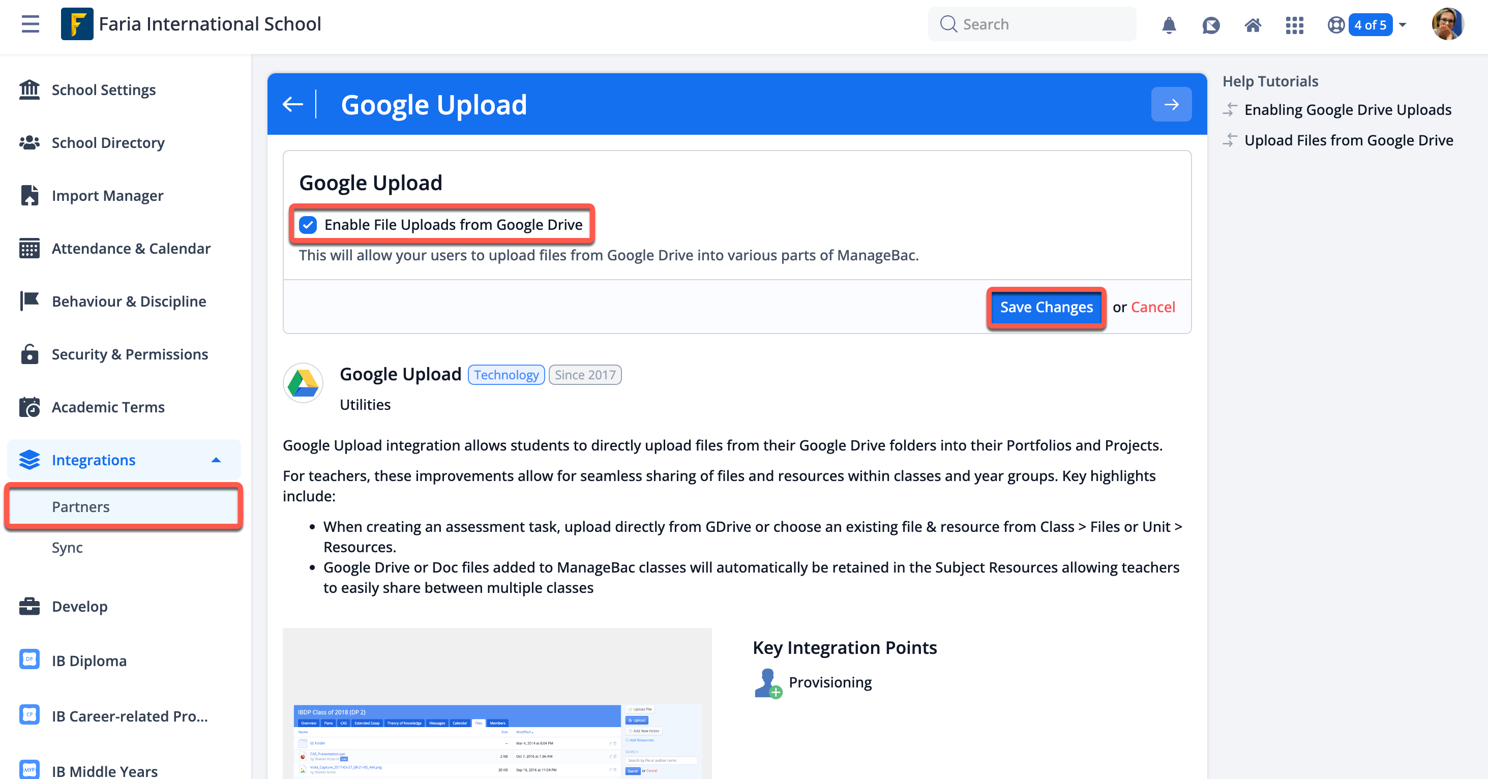Click the Behaviour & Discipline flag icon
The height and width of the screenshot is (779, 1488).
click(x=29, y=302)
